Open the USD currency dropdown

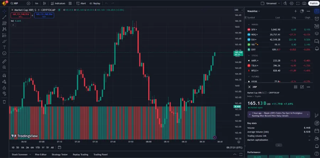pyautogui.click(x=239, y=10)
